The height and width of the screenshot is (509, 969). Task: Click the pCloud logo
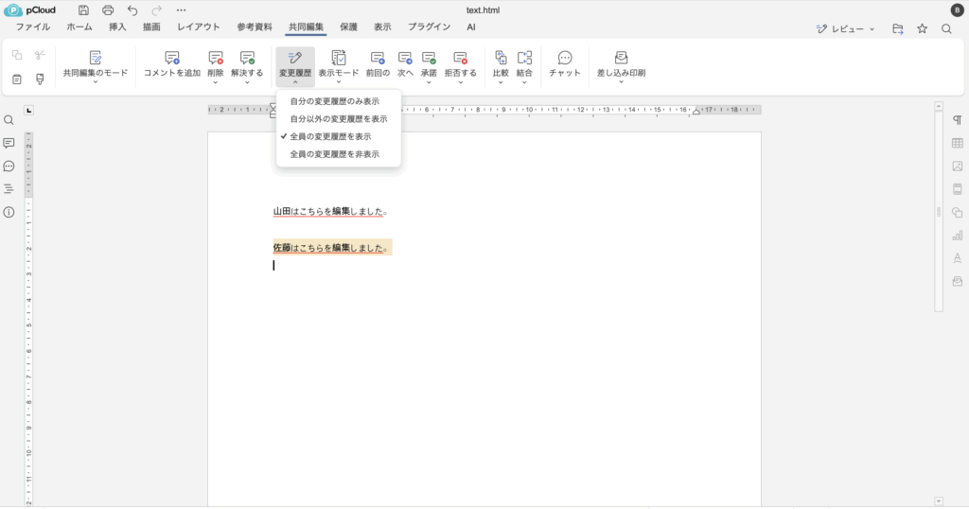point(30,9)
